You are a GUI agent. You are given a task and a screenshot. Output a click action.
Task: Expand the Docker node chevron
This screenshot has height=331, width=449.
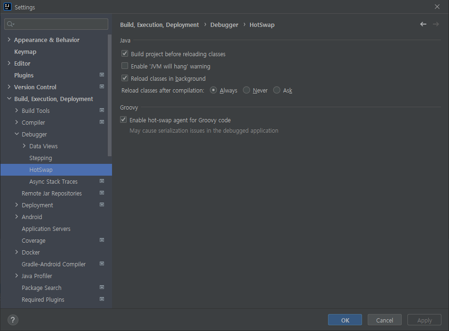tap(17, 252)
